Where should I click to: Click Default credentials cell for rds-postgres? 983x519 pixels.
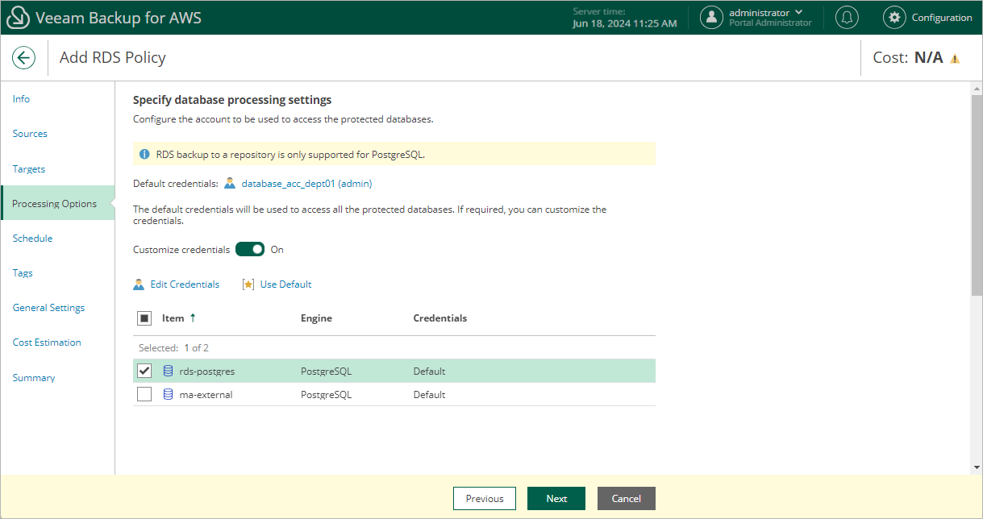click(429, 372)
